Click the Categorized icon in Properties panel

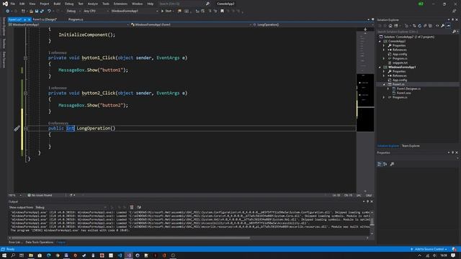click(x=380, y=164)
